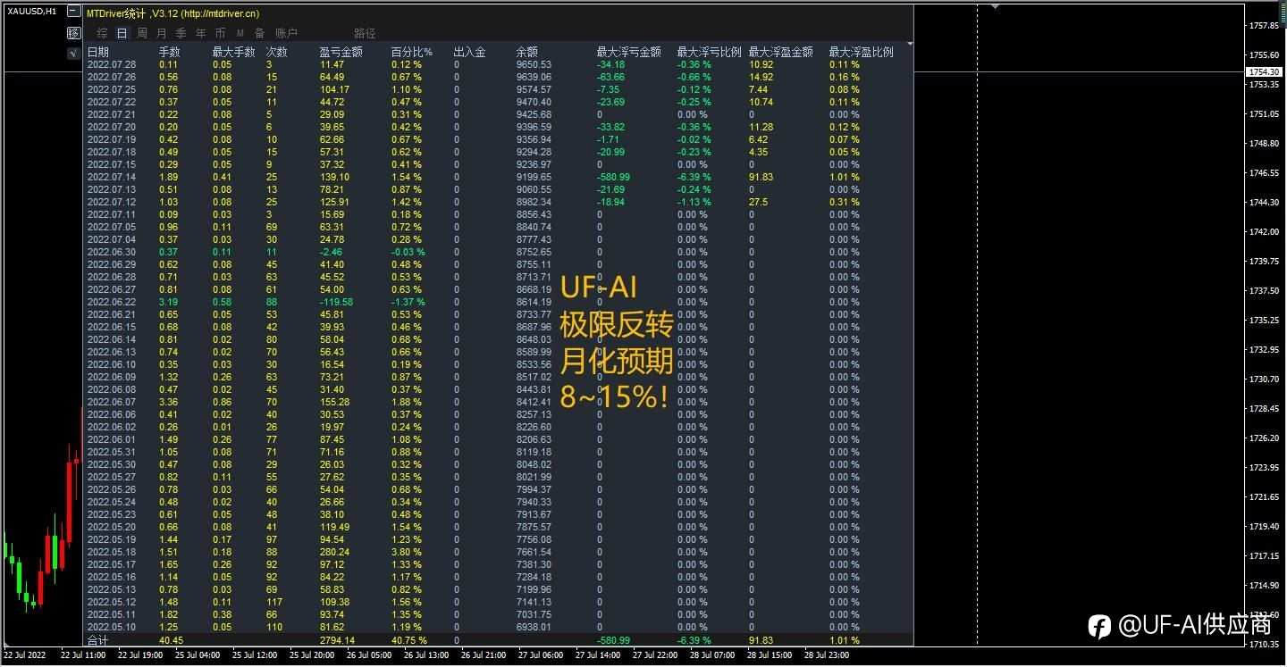Click the 2794.14 total profit
Viewport: 1287px width, 667px height.
click(x=337, y=640)
